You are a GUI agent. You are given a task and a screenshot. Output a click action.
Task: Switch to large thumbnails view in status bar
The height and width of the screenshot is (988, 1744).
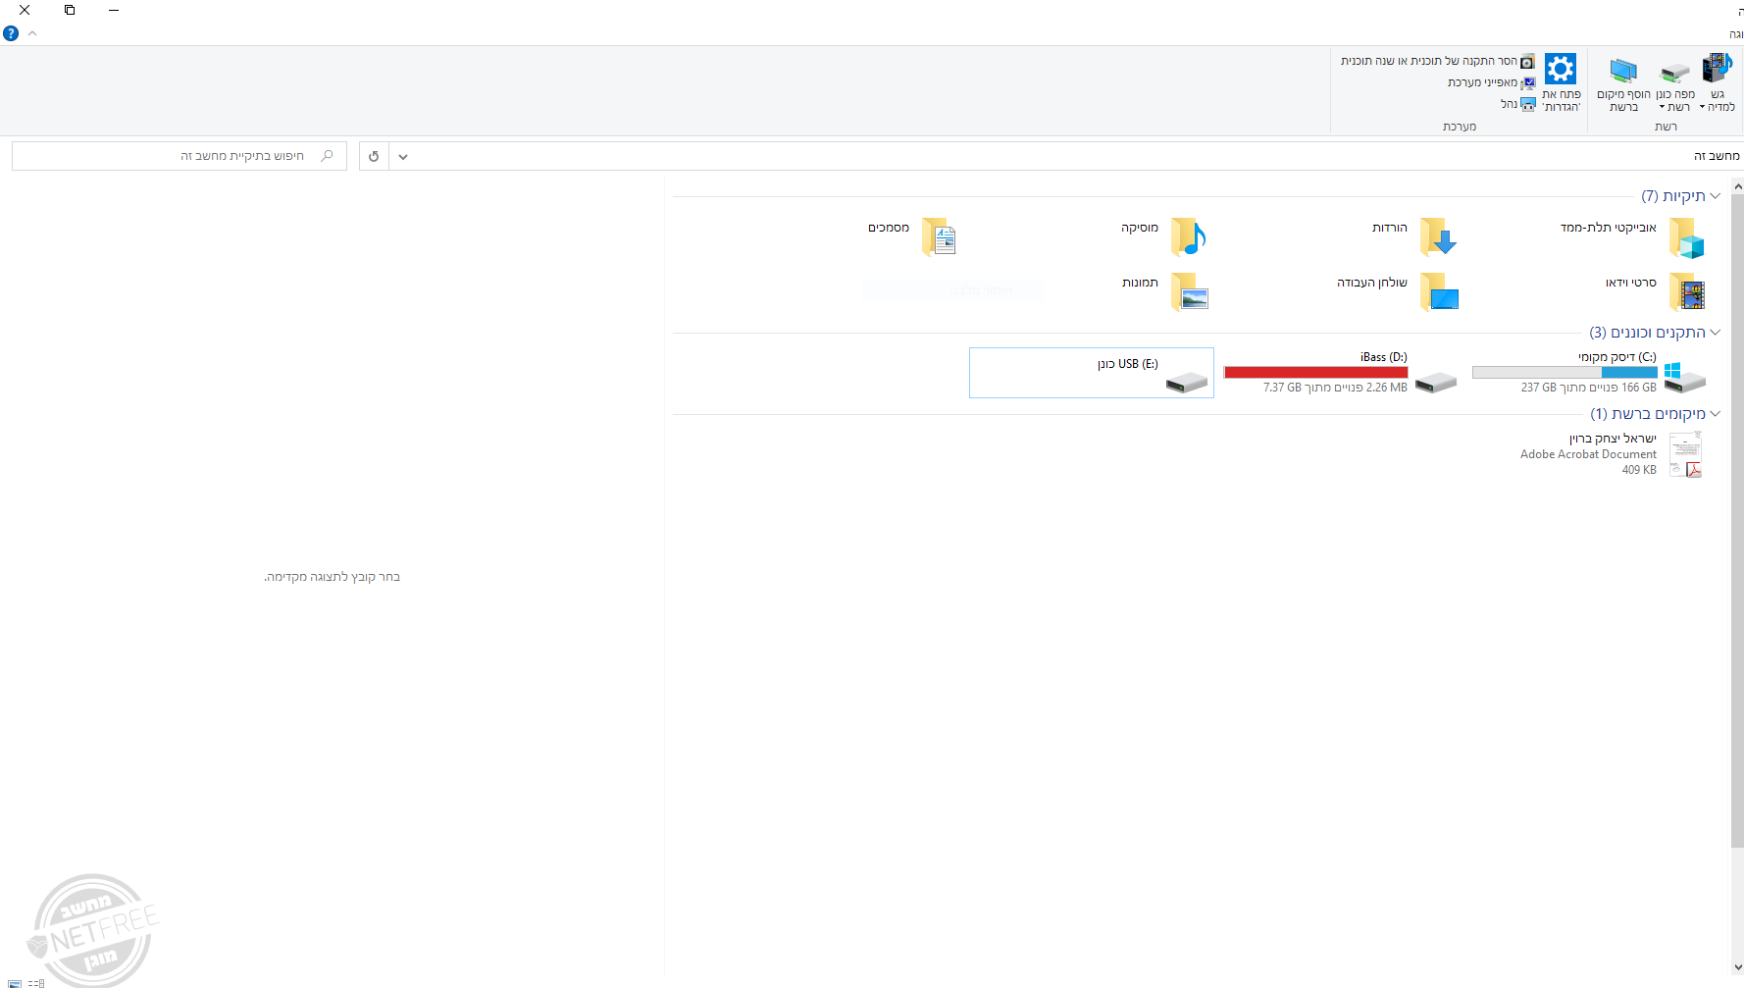(x=14, y=982)
